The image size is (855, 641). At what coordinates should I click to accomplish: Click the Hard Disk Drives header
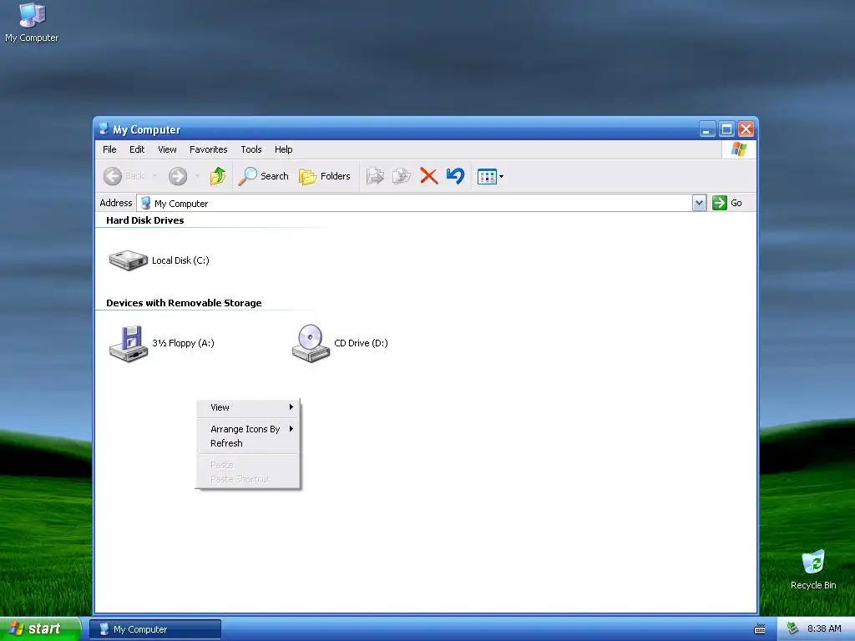pos(145,220)
